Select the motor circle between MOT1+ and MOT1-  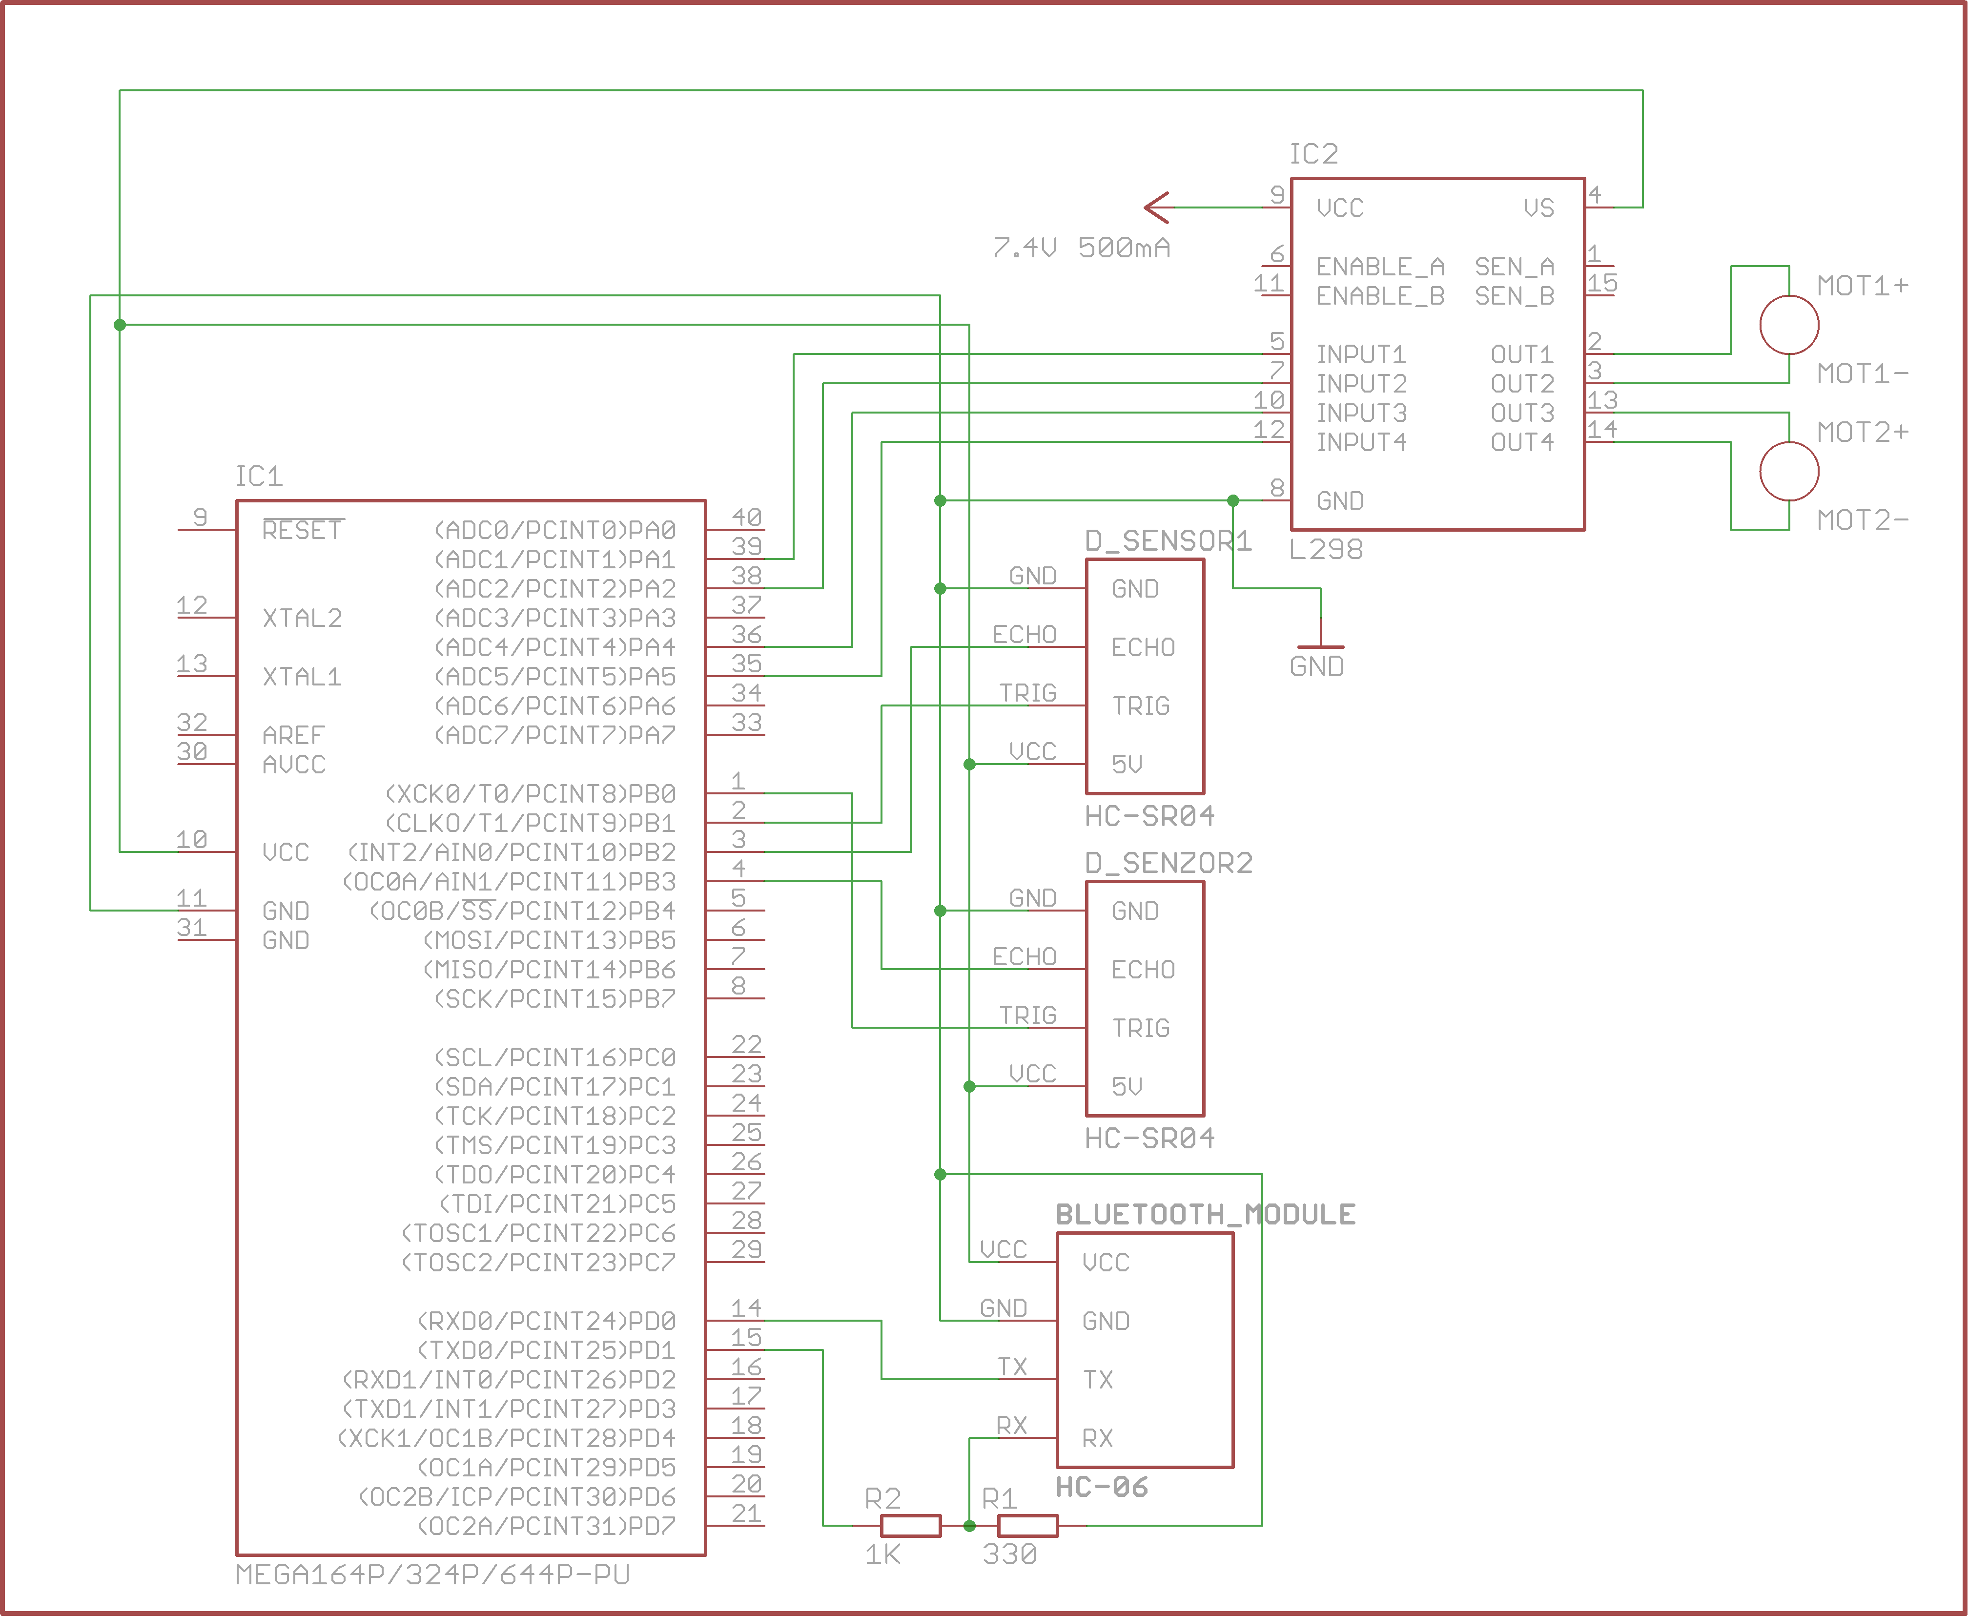point(1788,324)
